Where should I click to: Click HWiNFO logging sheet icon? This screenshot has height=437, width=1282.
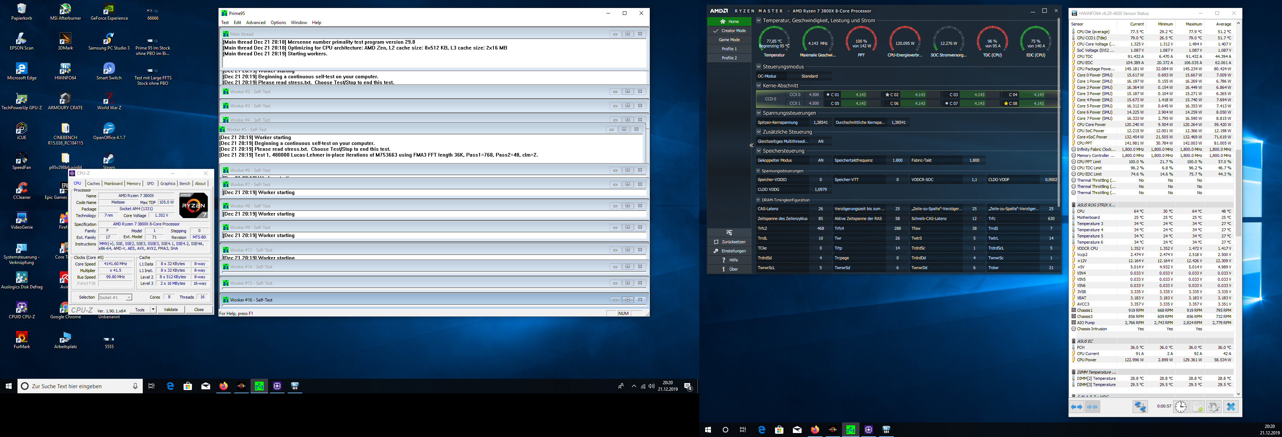pos(1198,407)
